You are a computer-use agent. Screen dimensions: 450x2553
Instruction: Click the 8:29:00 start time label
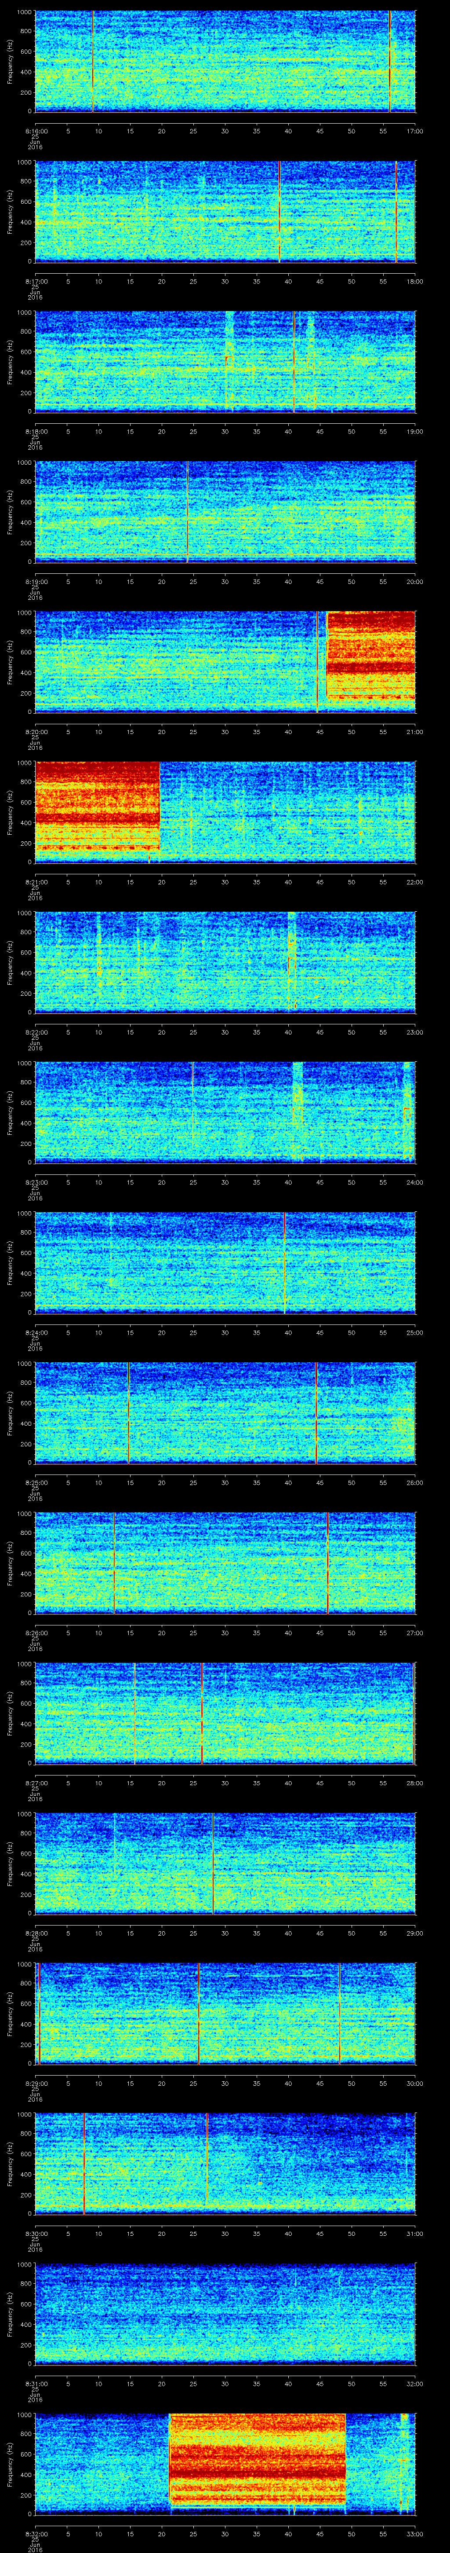click(x=36, y=2083)
